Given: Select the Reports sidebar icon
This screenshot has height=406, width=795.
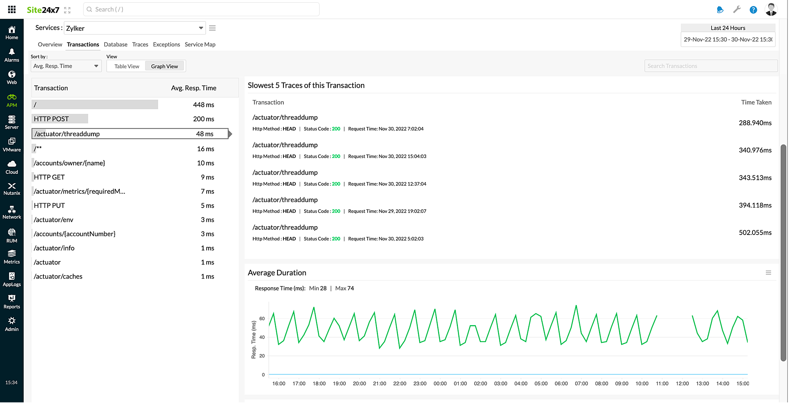Looking at the screenshot, I should point(12,301).
